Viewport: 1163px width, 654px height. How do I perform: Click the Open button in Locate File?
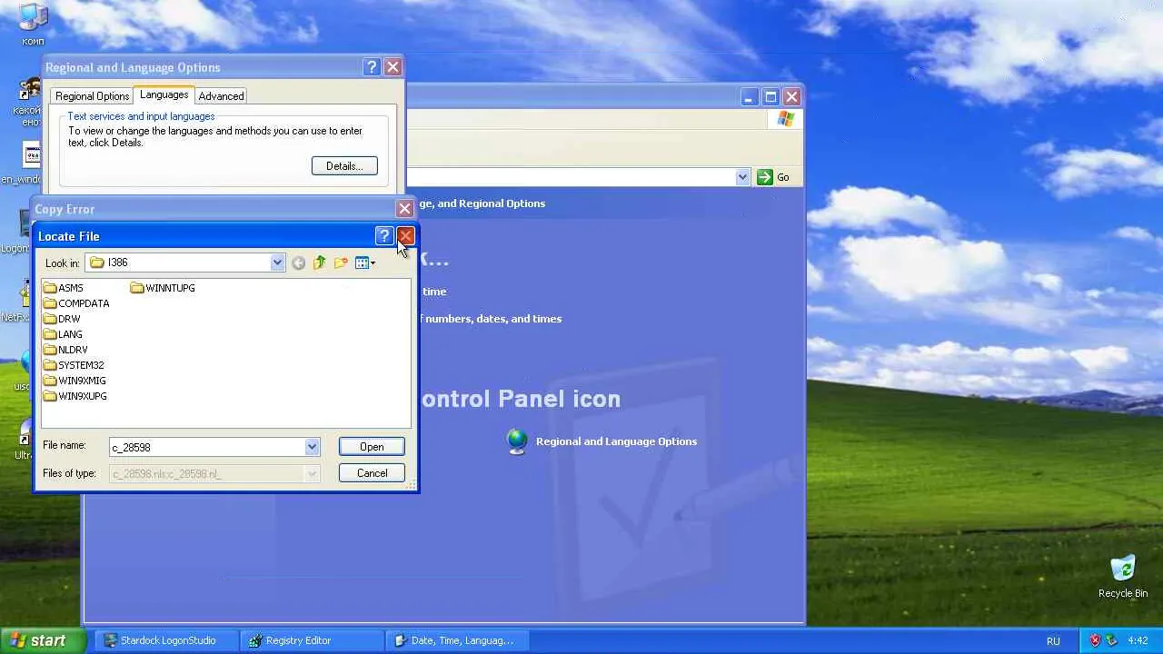coord(372,447)
